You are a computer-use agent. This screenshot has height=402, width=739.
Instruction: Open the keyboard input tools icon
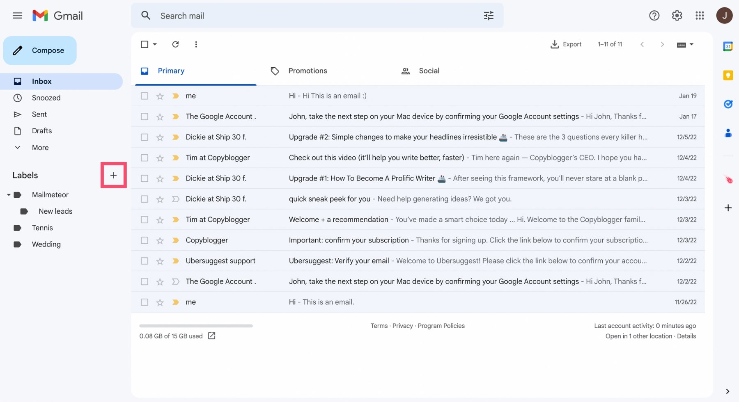coord(681,45)
